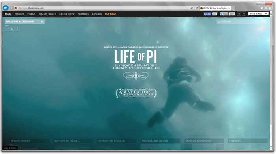Click the Golden Globe nominations badge
This screenshot has width=276, height=154.
point(136,93)
